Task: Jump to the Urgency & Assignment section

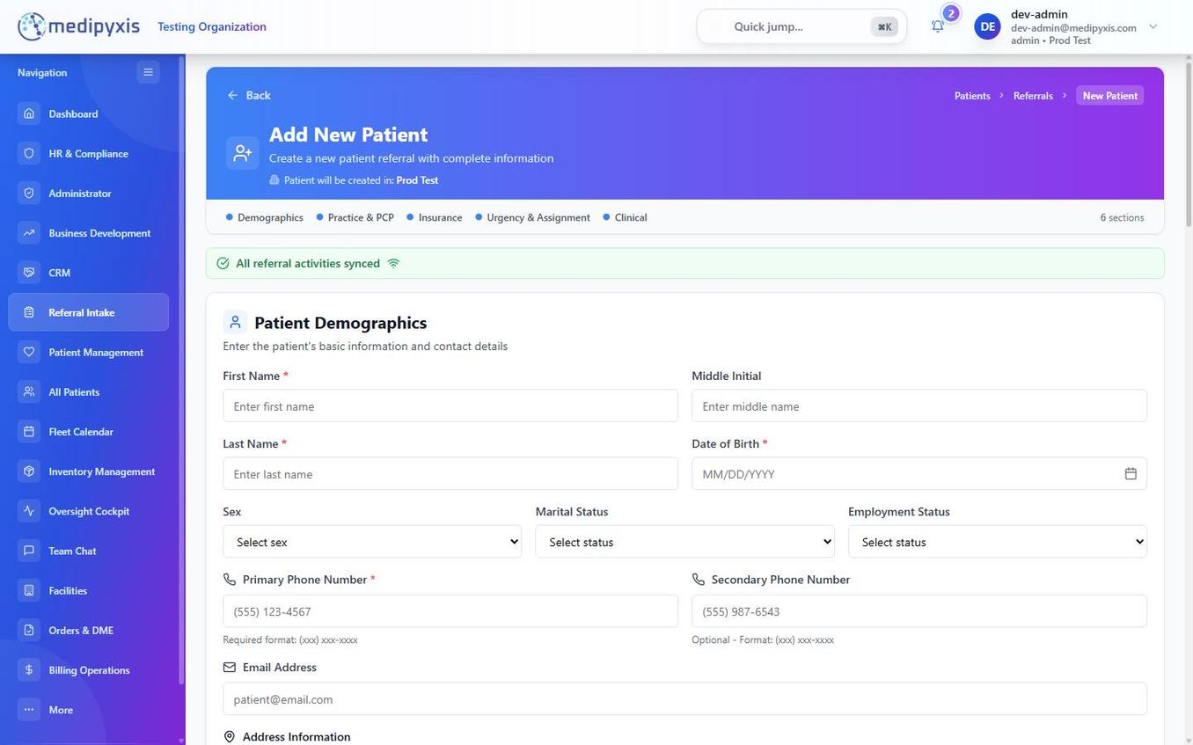Action: coord(532,217)
